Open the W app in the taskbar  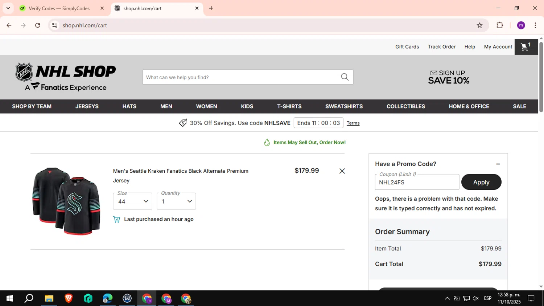click(127, 298)
